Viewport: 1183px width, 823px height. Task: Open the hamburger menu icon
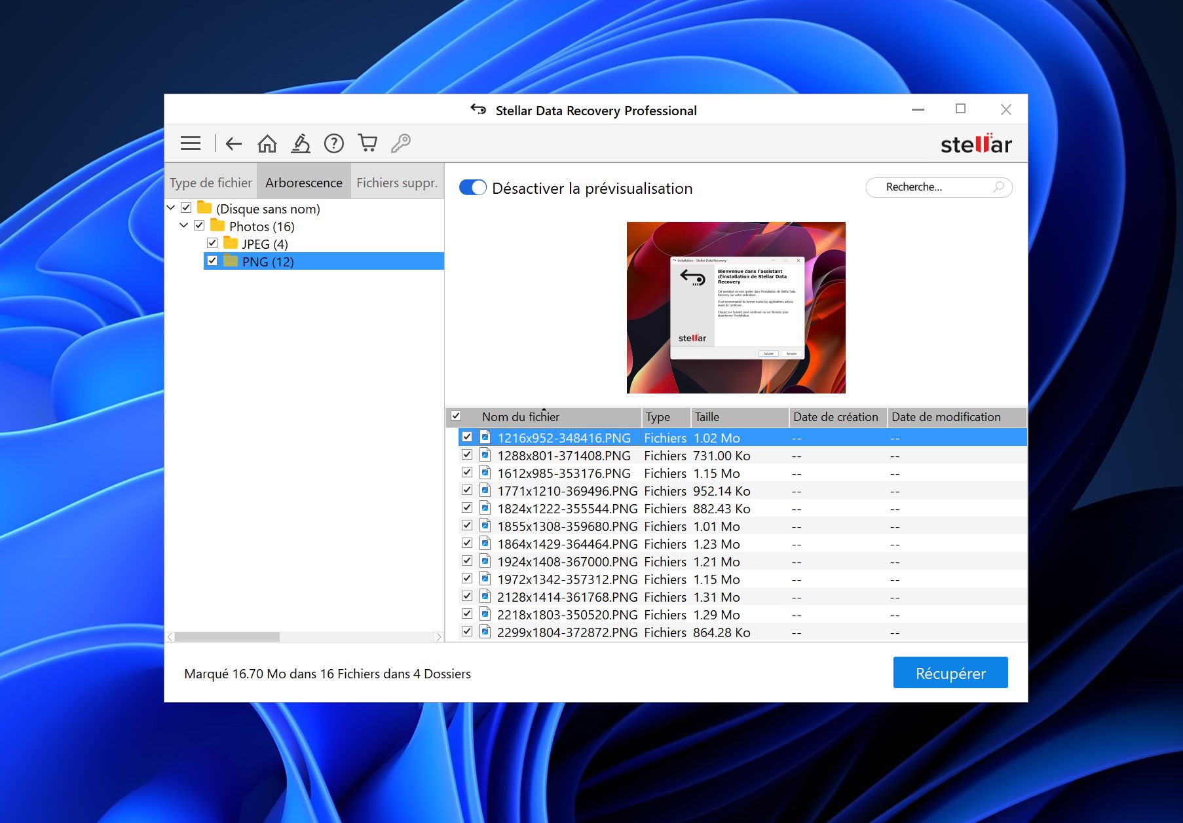[191, 143]
